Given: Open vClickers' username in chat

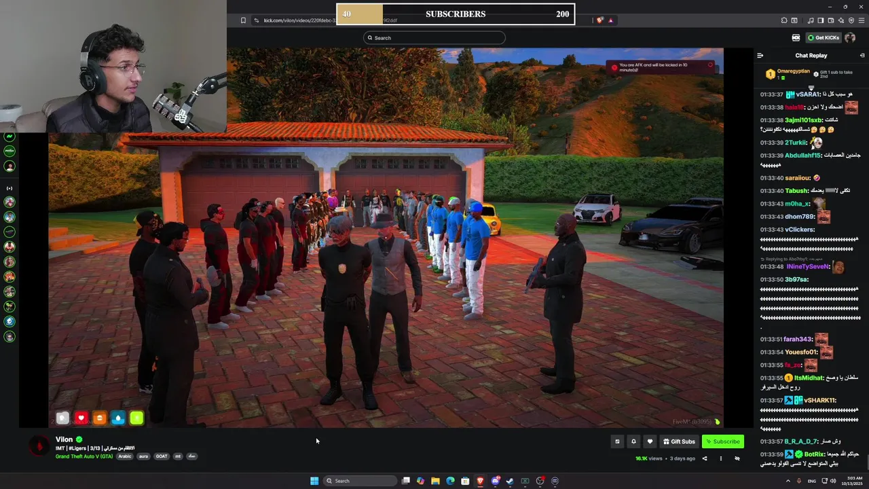Looking at the screenshot, I should 799,230.
